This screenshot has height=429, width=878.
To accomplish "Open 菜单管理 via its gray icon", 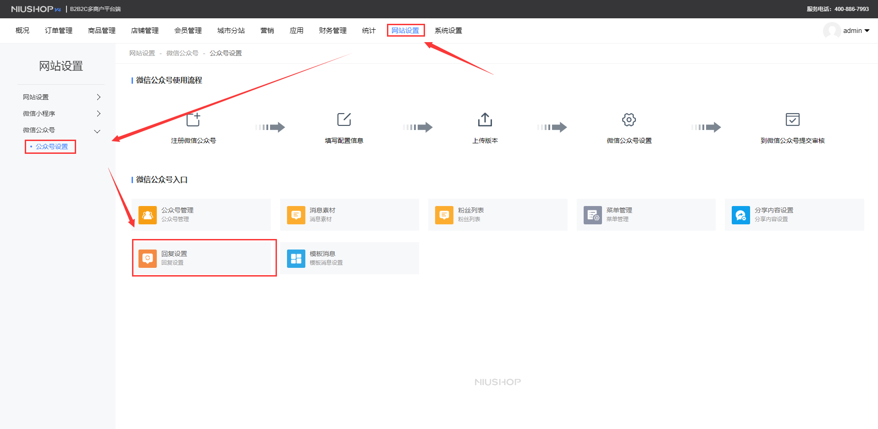I will click(x=593, y=215).
